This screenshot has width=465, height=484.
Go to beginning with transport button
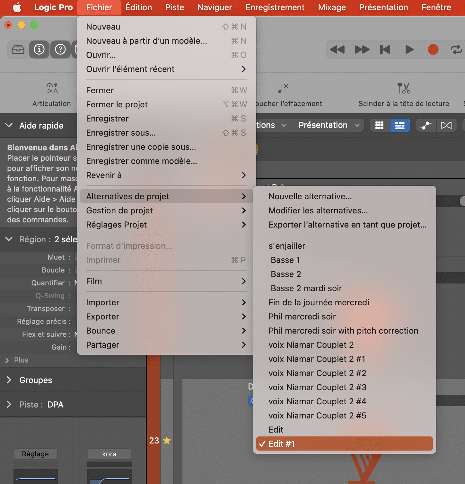click(x=385, y=49)
